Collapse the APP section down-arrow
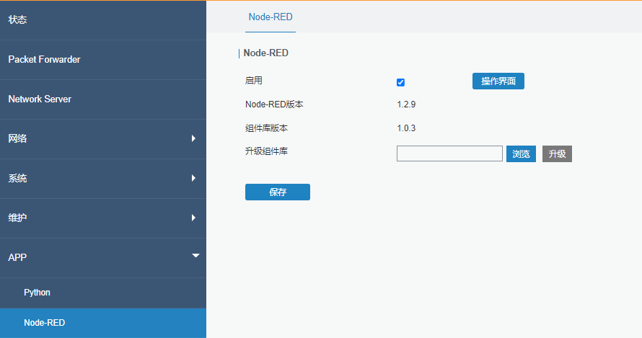 (195, 256)
